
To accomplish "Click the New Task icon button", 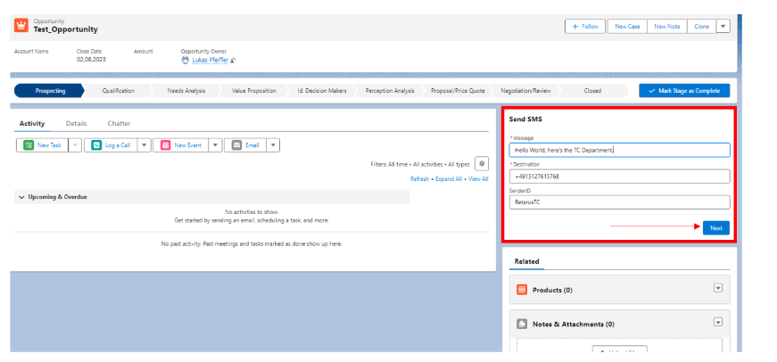I will (29, 145).
